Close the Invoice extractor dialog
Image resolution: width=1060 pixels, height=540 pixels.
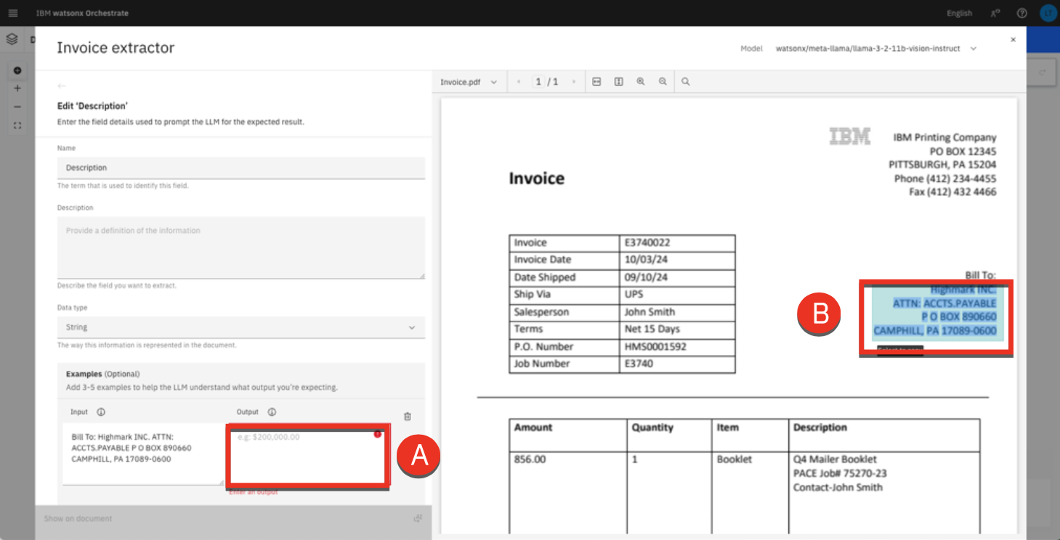tap(1013, 40)
